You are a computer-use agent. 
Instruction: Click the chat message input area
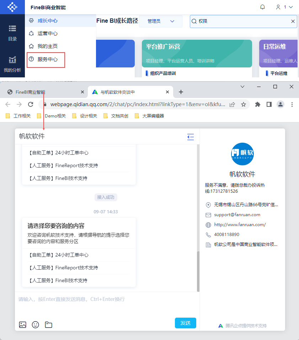pyautogui.click(x=107, y=305)
